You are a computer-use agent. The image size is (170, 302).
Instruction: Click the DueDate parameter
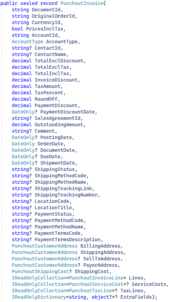50,156
